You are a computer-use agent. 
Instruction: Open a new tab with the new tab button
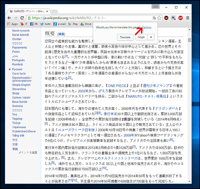[x=54, y=11]
